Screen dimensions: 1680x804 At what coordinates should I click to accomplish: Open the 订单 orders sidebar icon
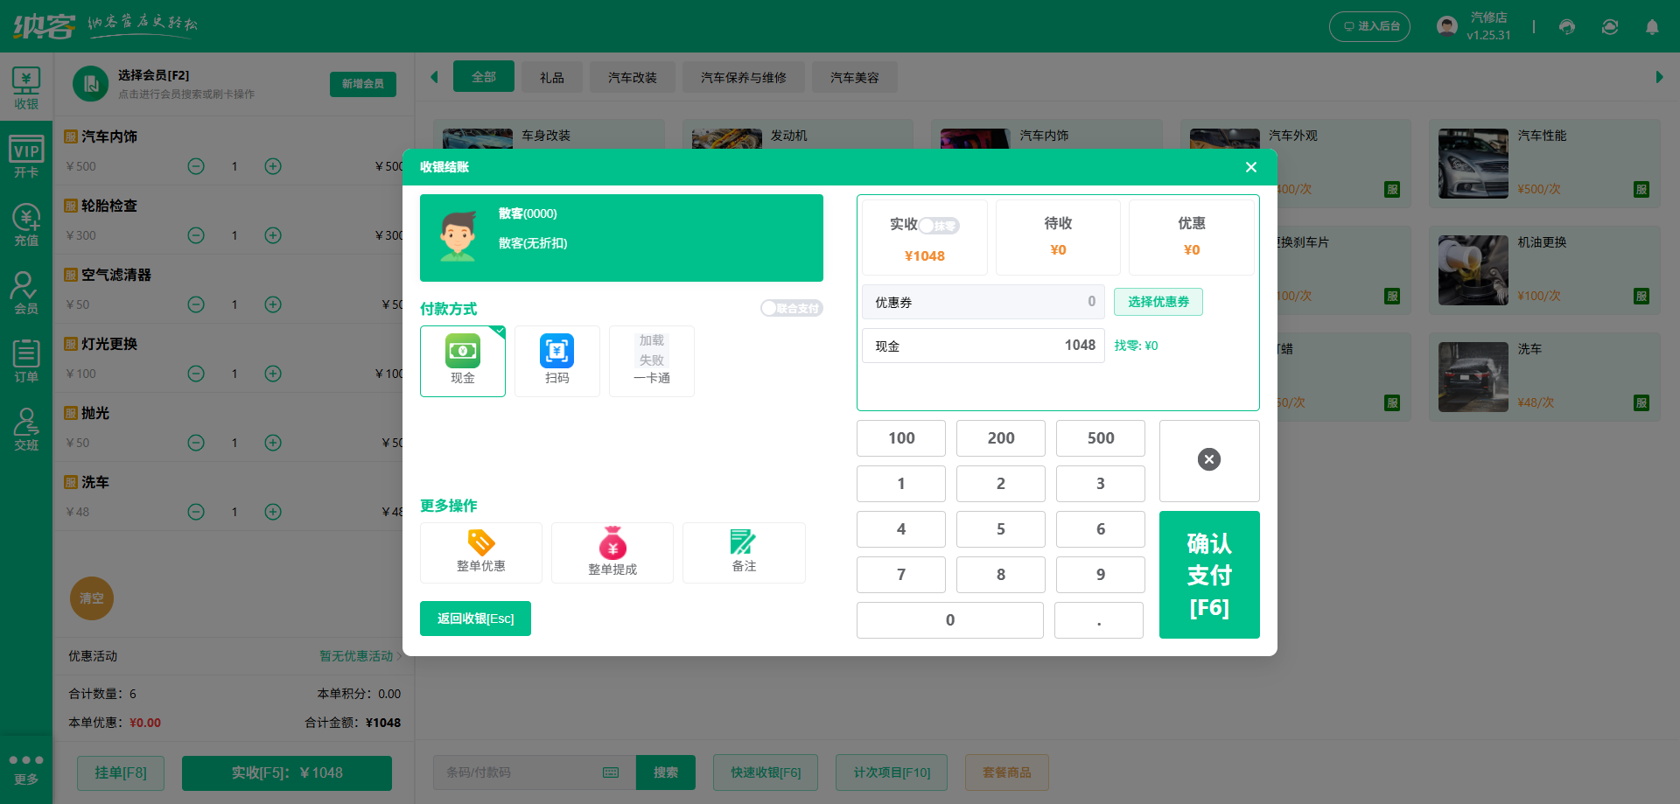tap(26, 360)
